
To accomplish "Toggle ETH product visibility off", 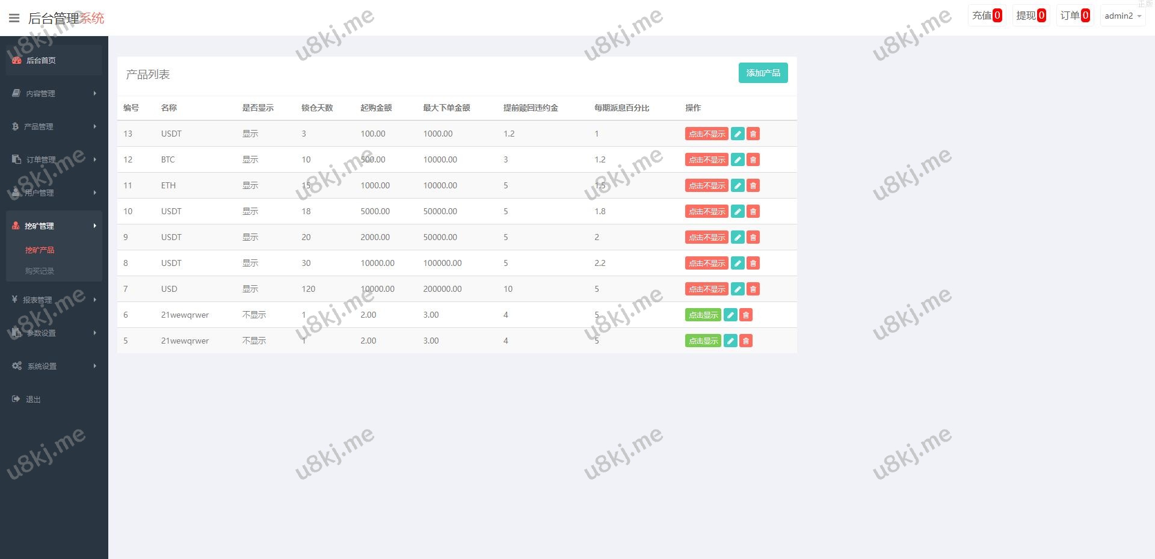I will pyautogui.click(x=706, y=185).
